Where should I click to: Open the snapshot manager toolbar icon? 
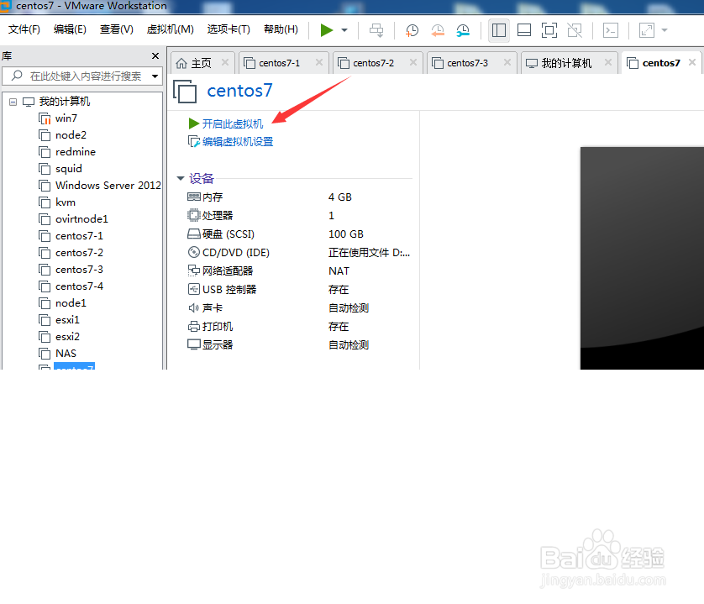[x=463, y=30]
